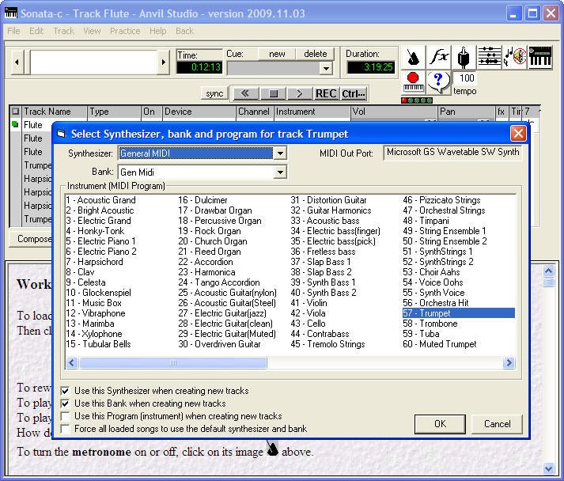This screenshot has height=481, width=564.
Task: Click the play button
Action: coord(300,94)
